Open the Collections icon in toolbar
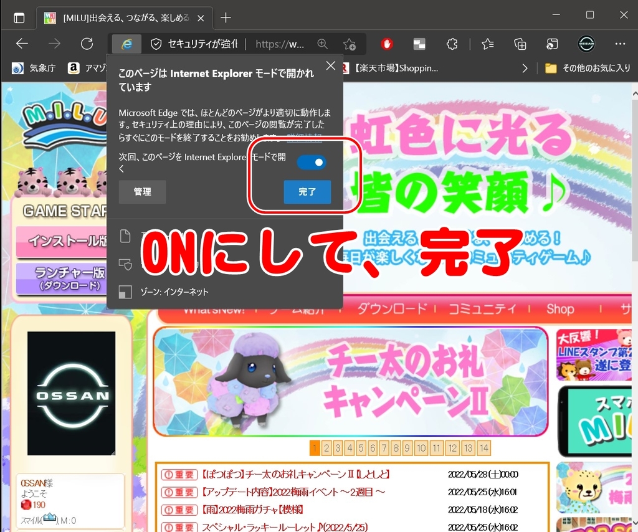 [520, 44]
